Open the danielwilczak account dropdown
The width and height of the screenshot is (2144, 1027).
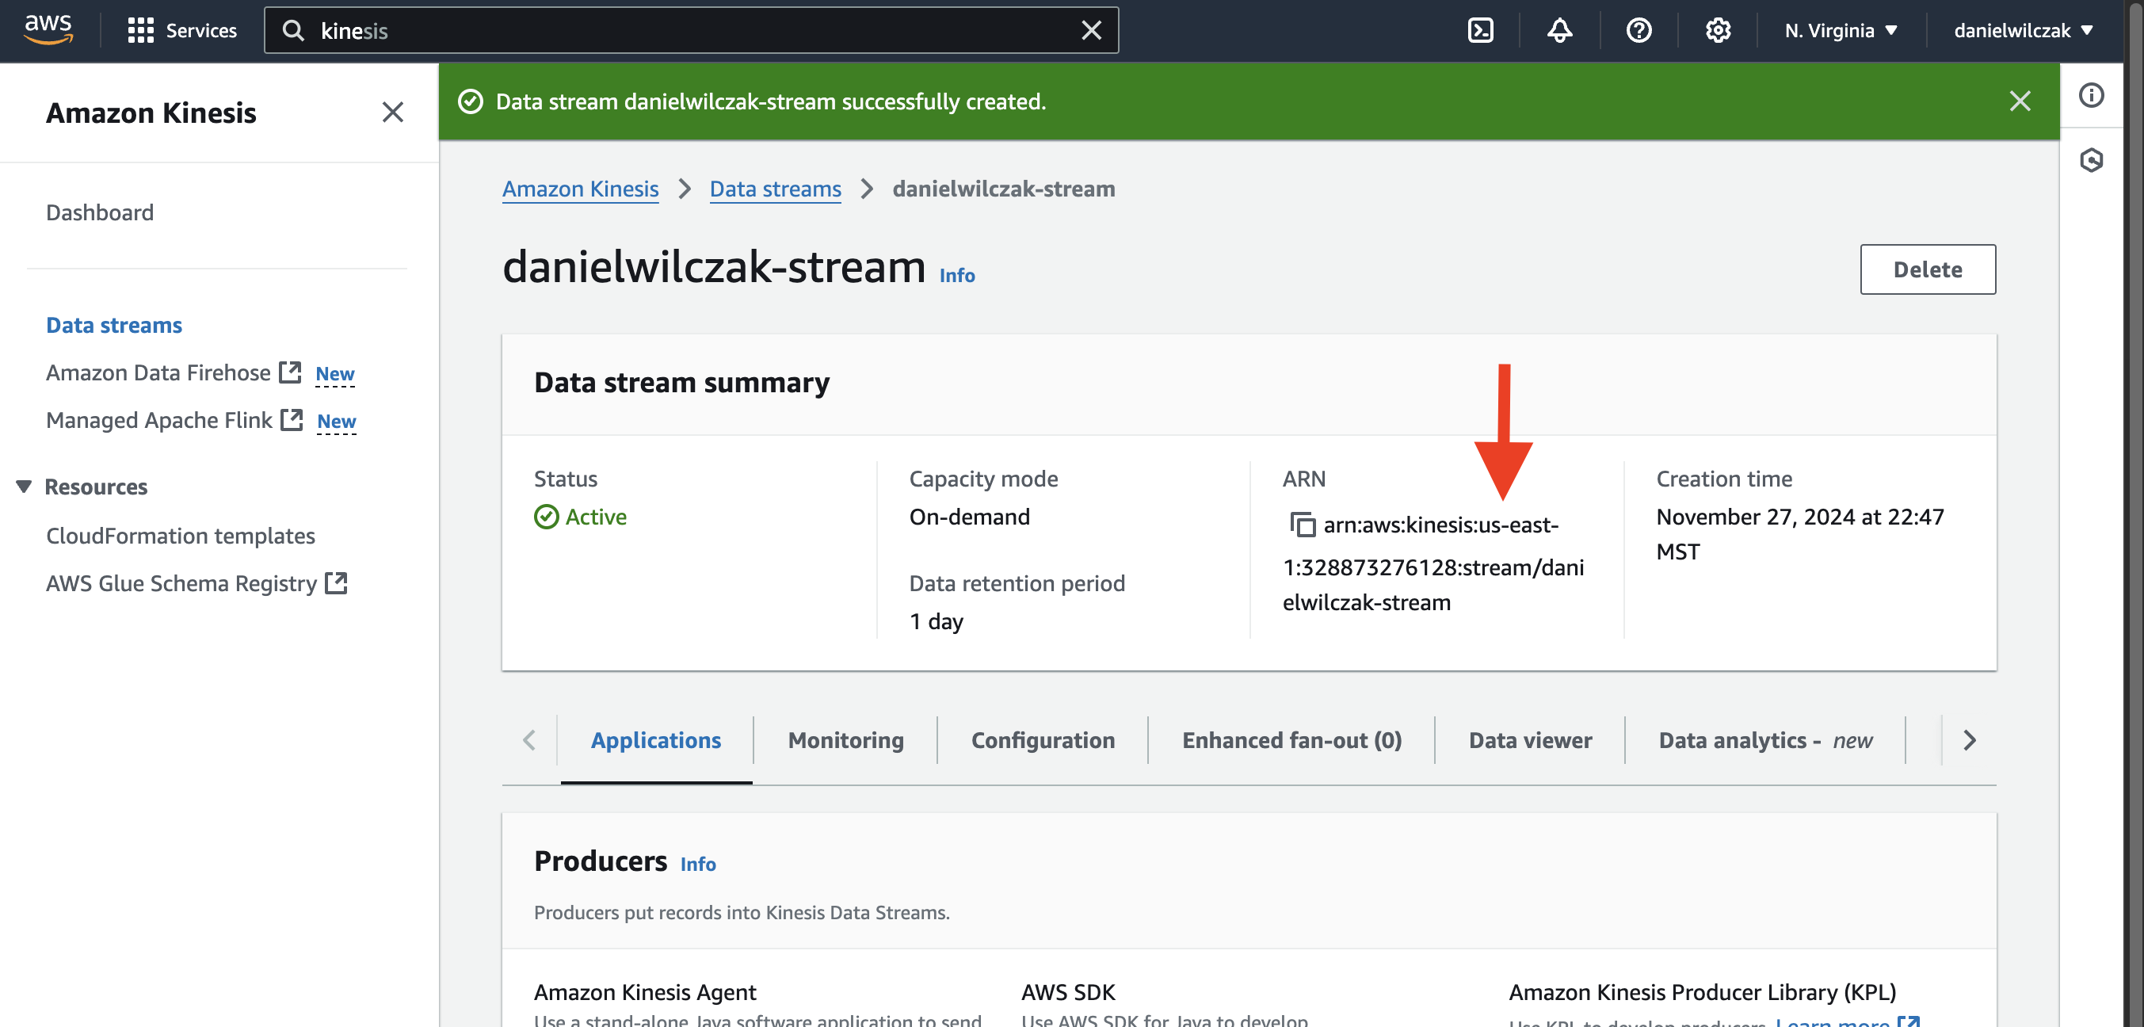coord(2023,31)
